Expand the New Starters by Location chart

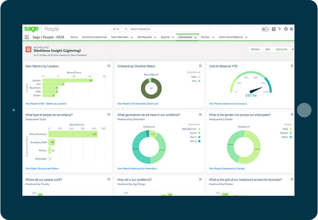pyautogui.click(x=109, y=66)
